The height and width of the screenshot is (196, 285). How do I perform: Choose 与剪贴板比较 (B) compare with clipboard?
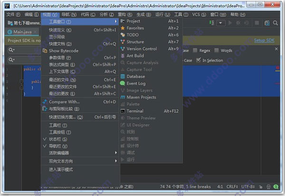pyautogui.click(x=80, y=109)
